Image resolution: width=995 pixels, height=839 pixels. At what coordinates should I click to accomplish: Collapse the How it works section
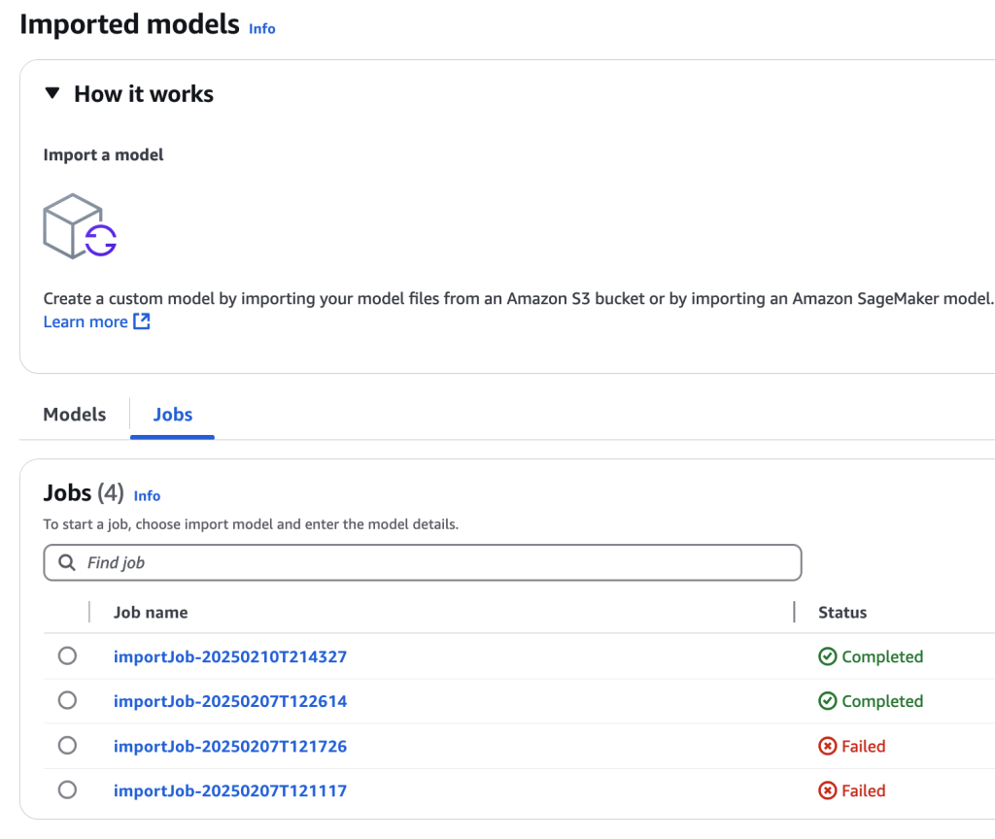[x=53, y=94]
